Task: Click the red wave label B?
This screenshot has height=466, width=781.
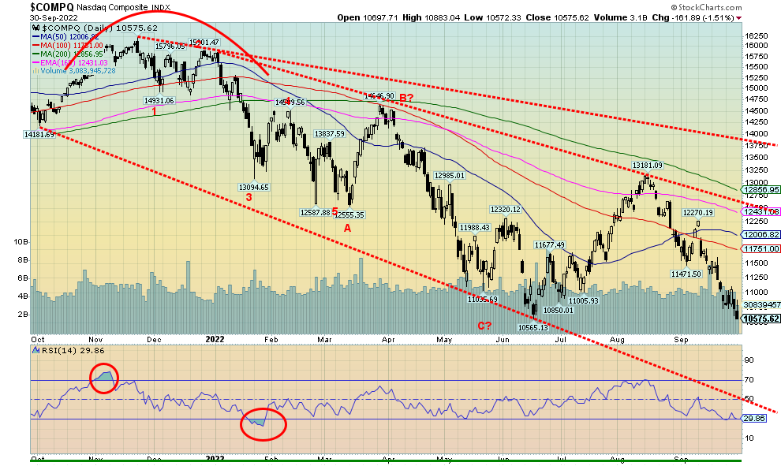Action: point(407,98)
